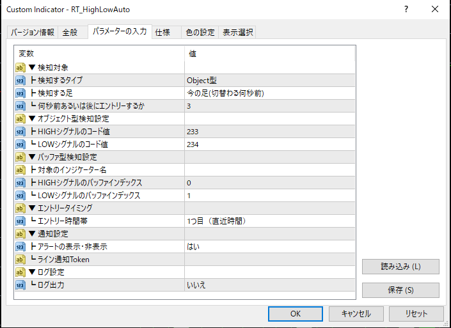This screenshot has width=451, height=328.
Task: Open the 検知する足 value dropdown
Action: tap(269, 93)
